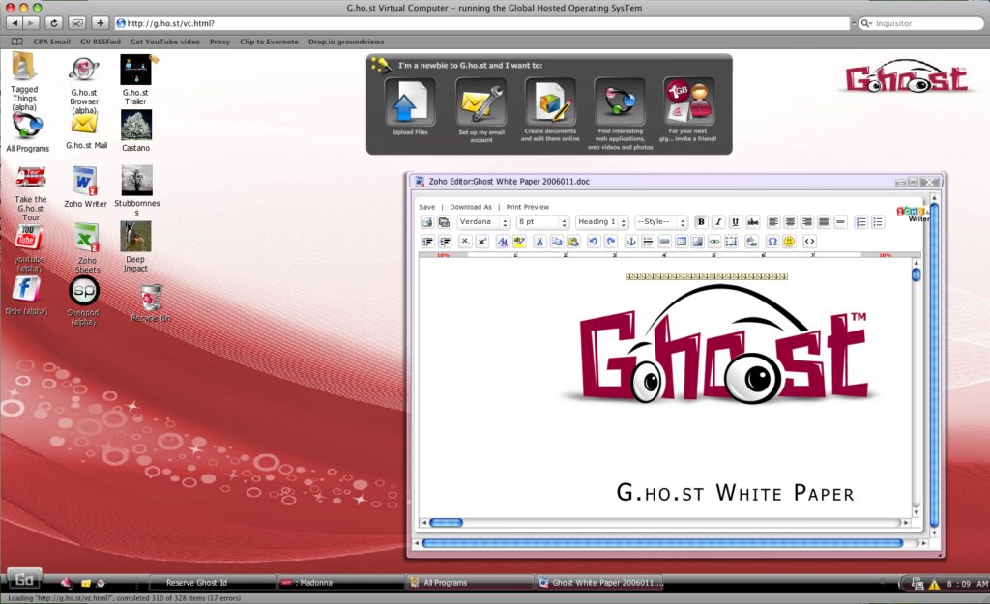Click the Zoho window's bottom horizontal scrollbar
The image size is (990, 604).
[x=662, y=543]
